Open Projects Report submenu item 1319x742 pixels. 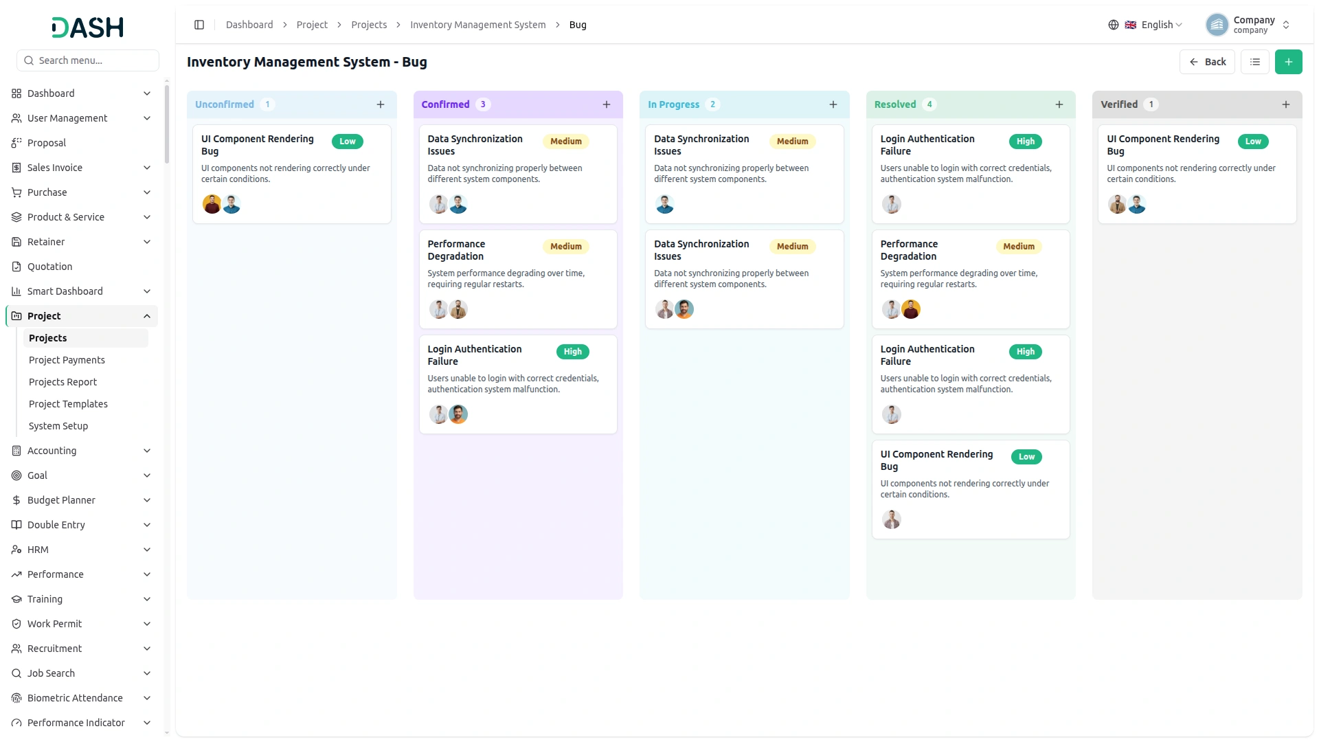point(63,382)
